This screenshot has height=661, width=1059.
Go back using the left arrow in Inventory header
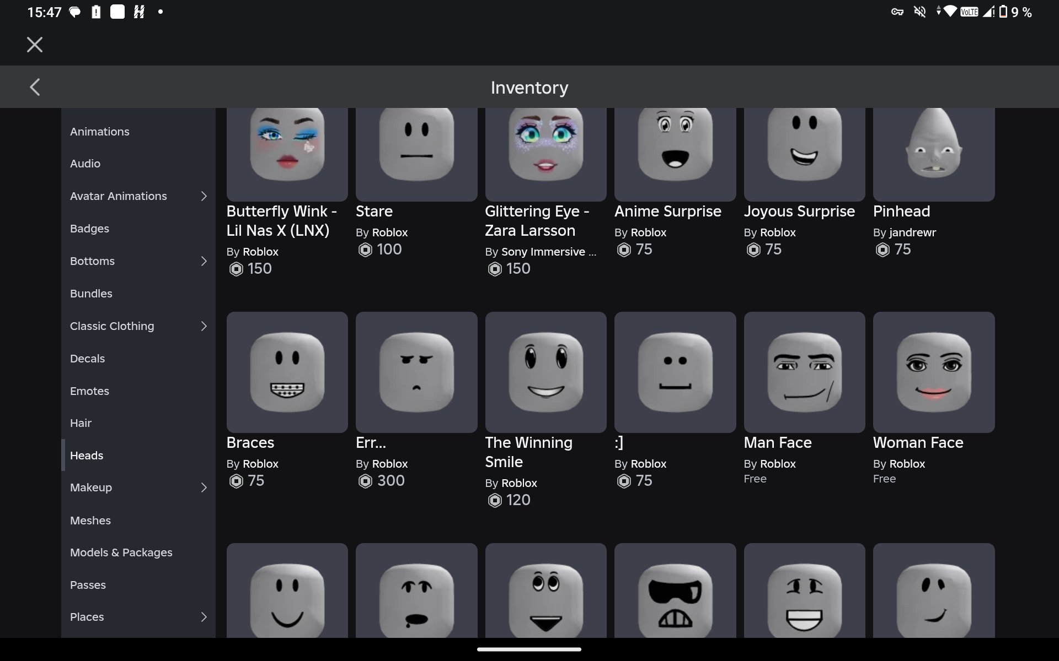coord(35,87)
